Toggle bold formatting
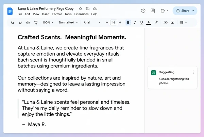Viewport: 204px width, 137px height. click(x=128, y=22)
